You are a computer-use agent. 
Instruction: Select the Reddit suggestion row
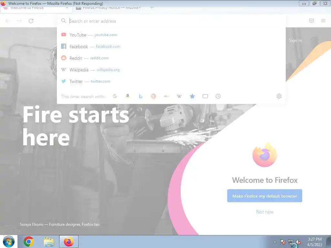(x=171, y=58)
